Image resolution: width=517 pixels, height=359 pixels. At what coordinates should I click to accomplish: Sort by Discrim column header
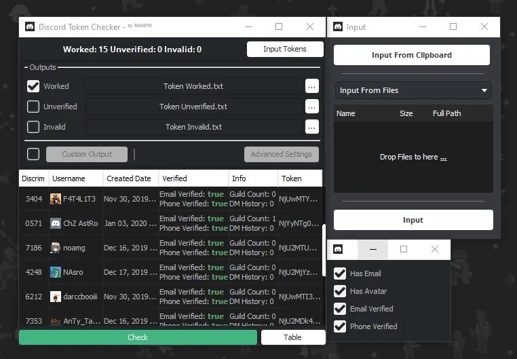click(34, 178)
